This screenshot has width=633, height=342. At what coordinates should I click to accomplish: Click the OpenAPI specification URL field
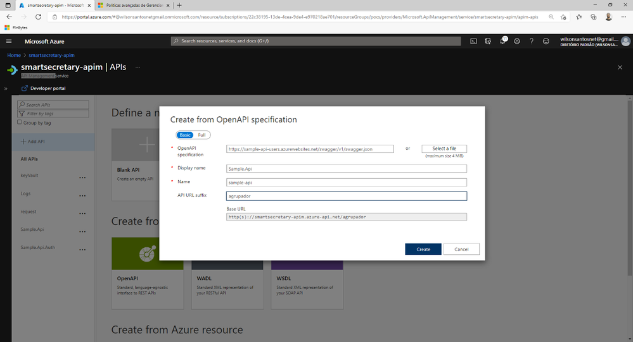310,149
